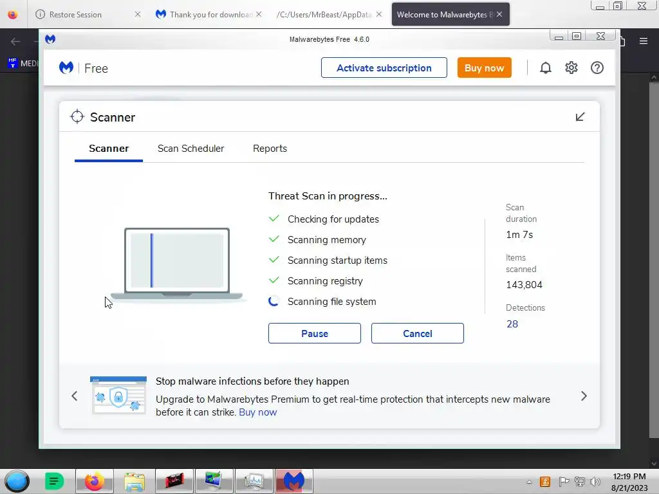Close the Welcome to Malwarebytes tab
Screen dimensions: 659x494
pos(499,14)
